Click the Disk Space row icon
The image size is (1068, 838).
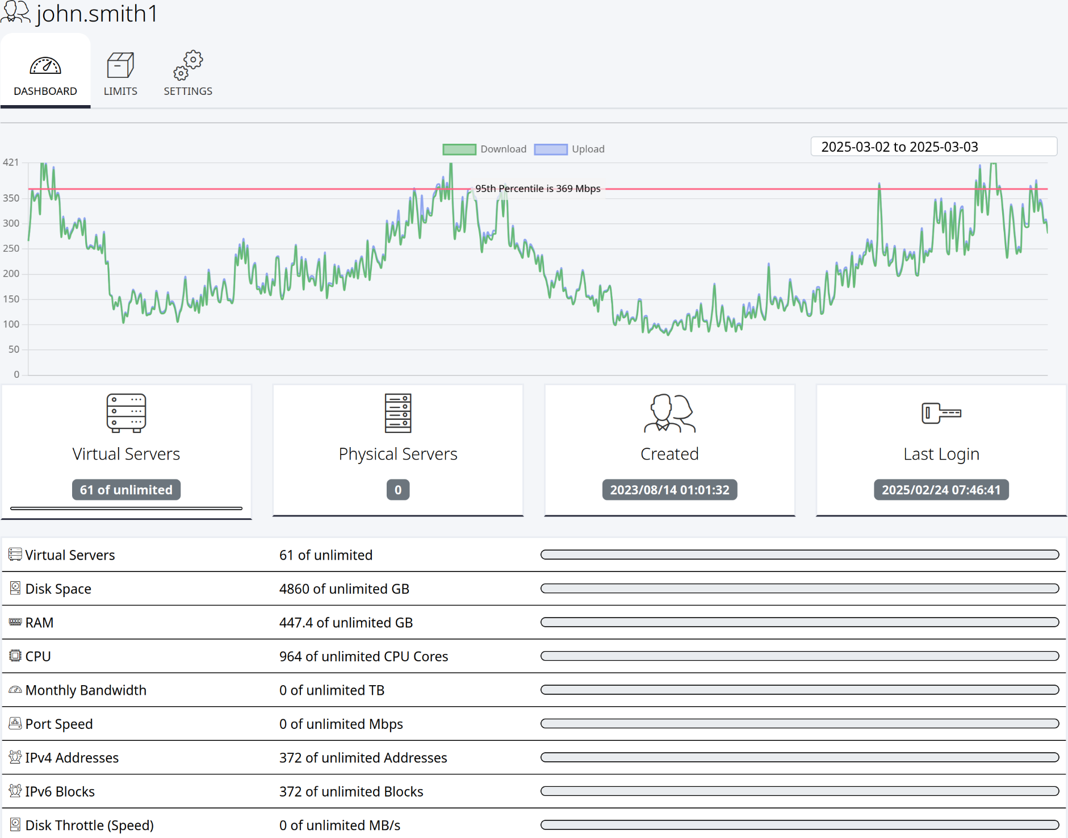click(15, 588)
